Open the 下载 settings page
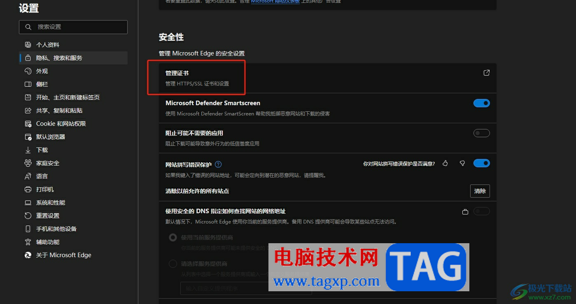Image resolution: width=576 pixels, height=304 pixels. (73, 150)
